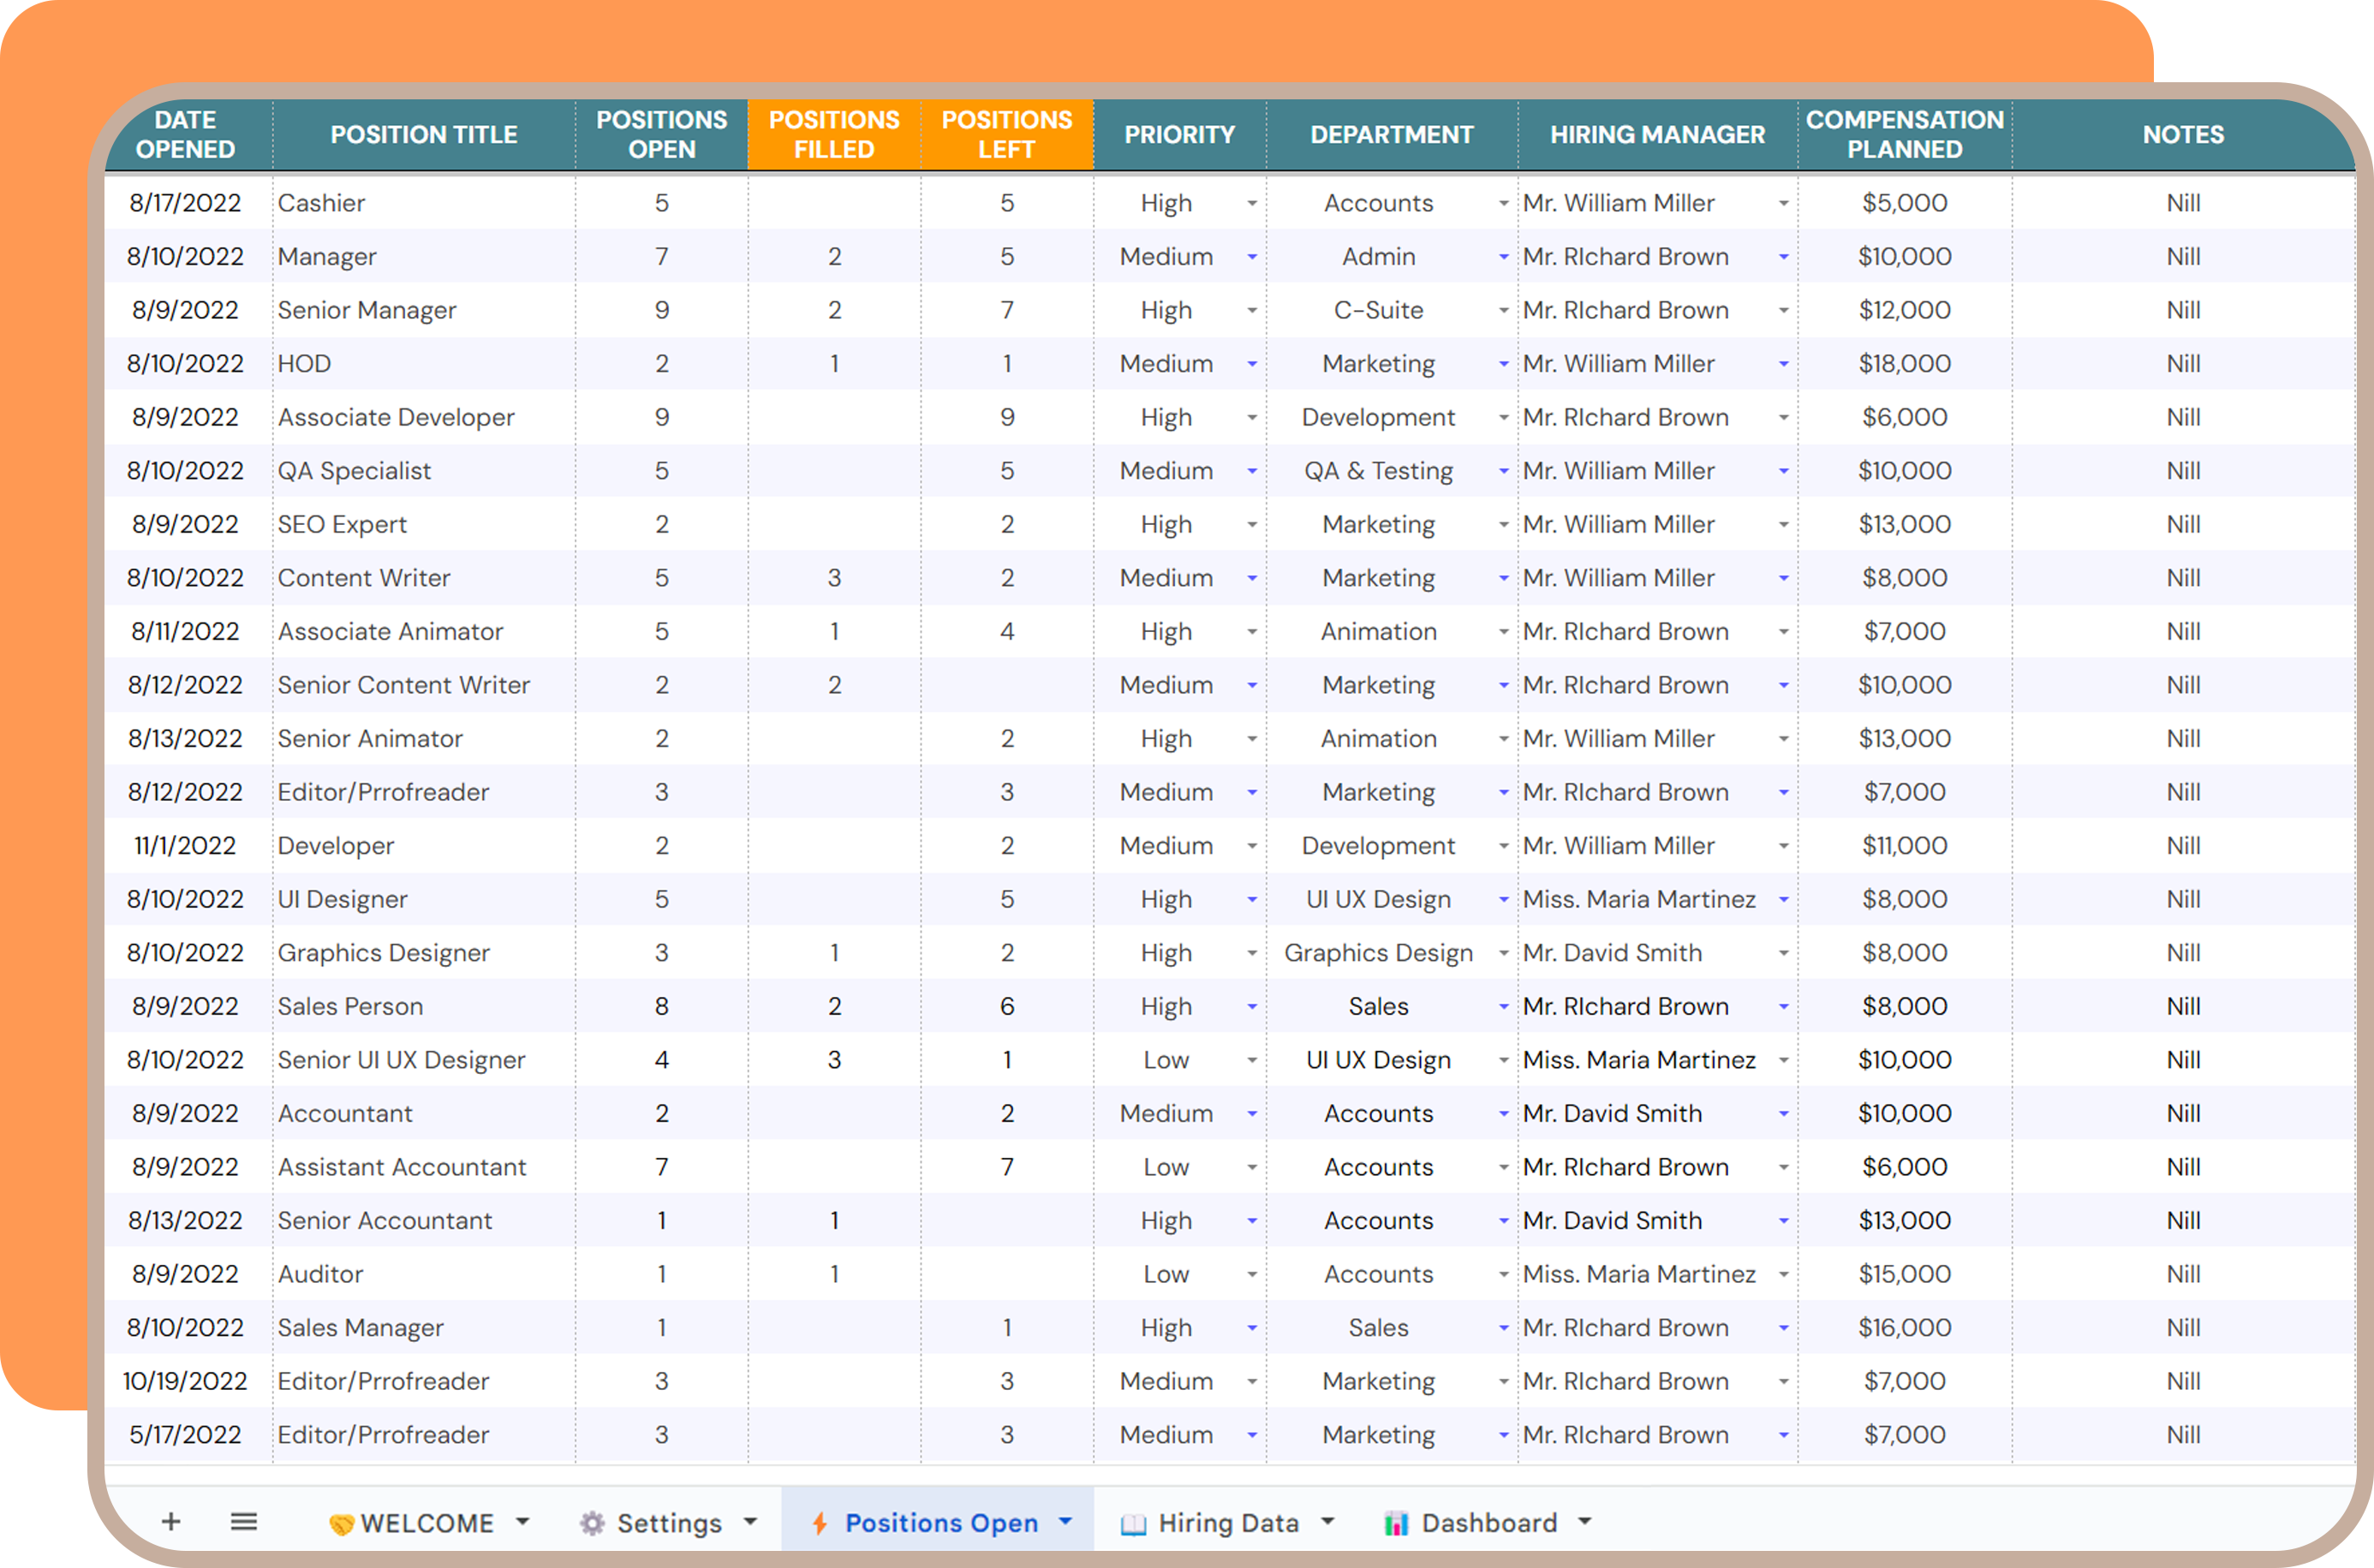Image resolution: width=2374 pixels, height=1568 pixels.
Task: Open priority dropdown for Cashier row
Action: click(x=1252, y=203)
